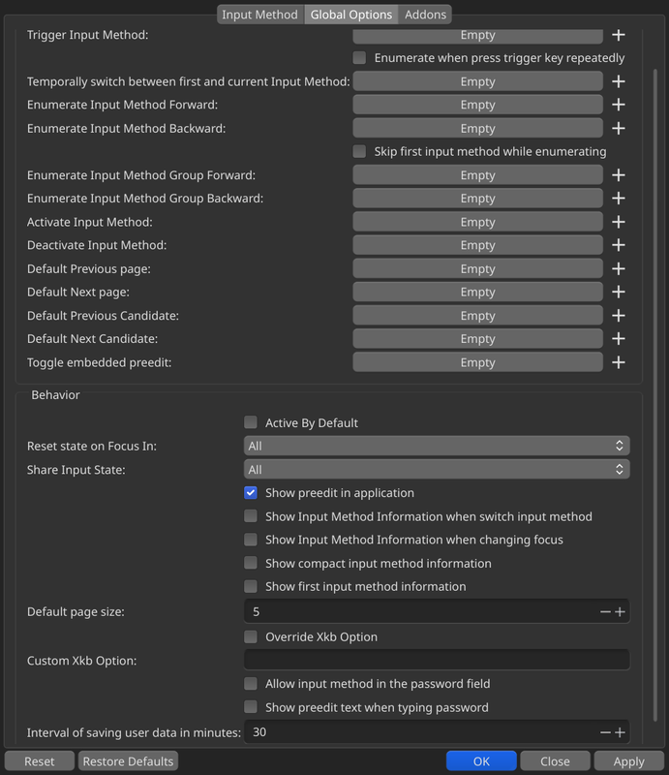
Task: Click plus icon for Activate Input Method
Action: (619, 222)
